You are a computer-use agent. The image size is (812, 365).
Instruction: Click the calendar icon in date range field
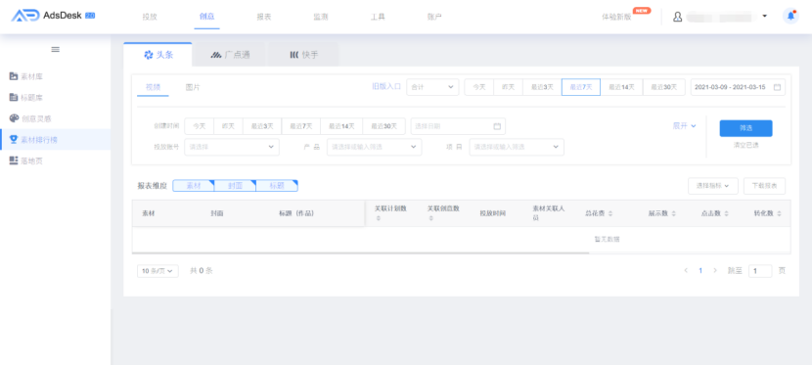click(x=777, y=87)
